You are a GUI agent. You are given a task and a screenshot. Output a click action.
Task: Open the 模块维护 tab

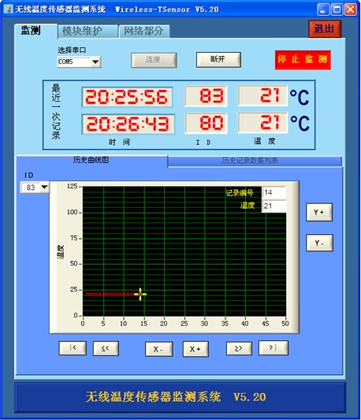pyautogui.click(x=87, y=32)
